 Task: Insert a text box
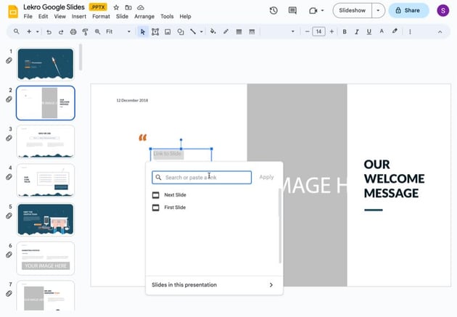[x=155, y=32]
